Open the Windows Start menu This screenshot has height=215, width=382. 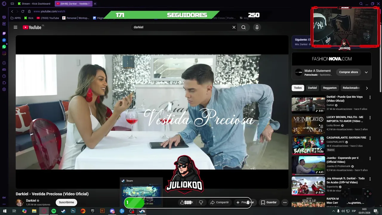(x=4, y=211)
